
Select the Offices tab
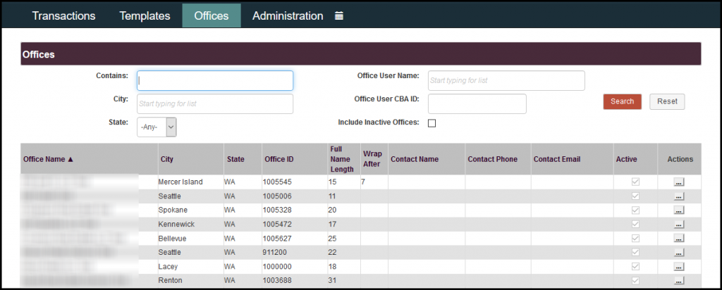pos(212,15)
